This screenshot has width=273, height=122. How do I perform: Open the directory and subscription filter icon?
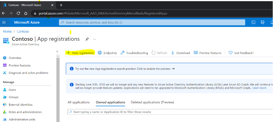(262, 22)
